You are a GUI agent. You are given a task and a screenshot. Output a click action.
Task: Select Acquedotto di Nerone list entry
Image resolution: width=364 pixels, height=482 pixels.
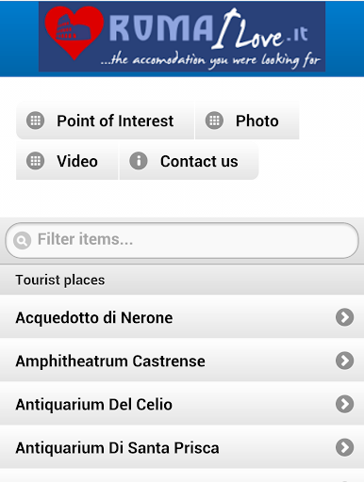click(182, 317)
